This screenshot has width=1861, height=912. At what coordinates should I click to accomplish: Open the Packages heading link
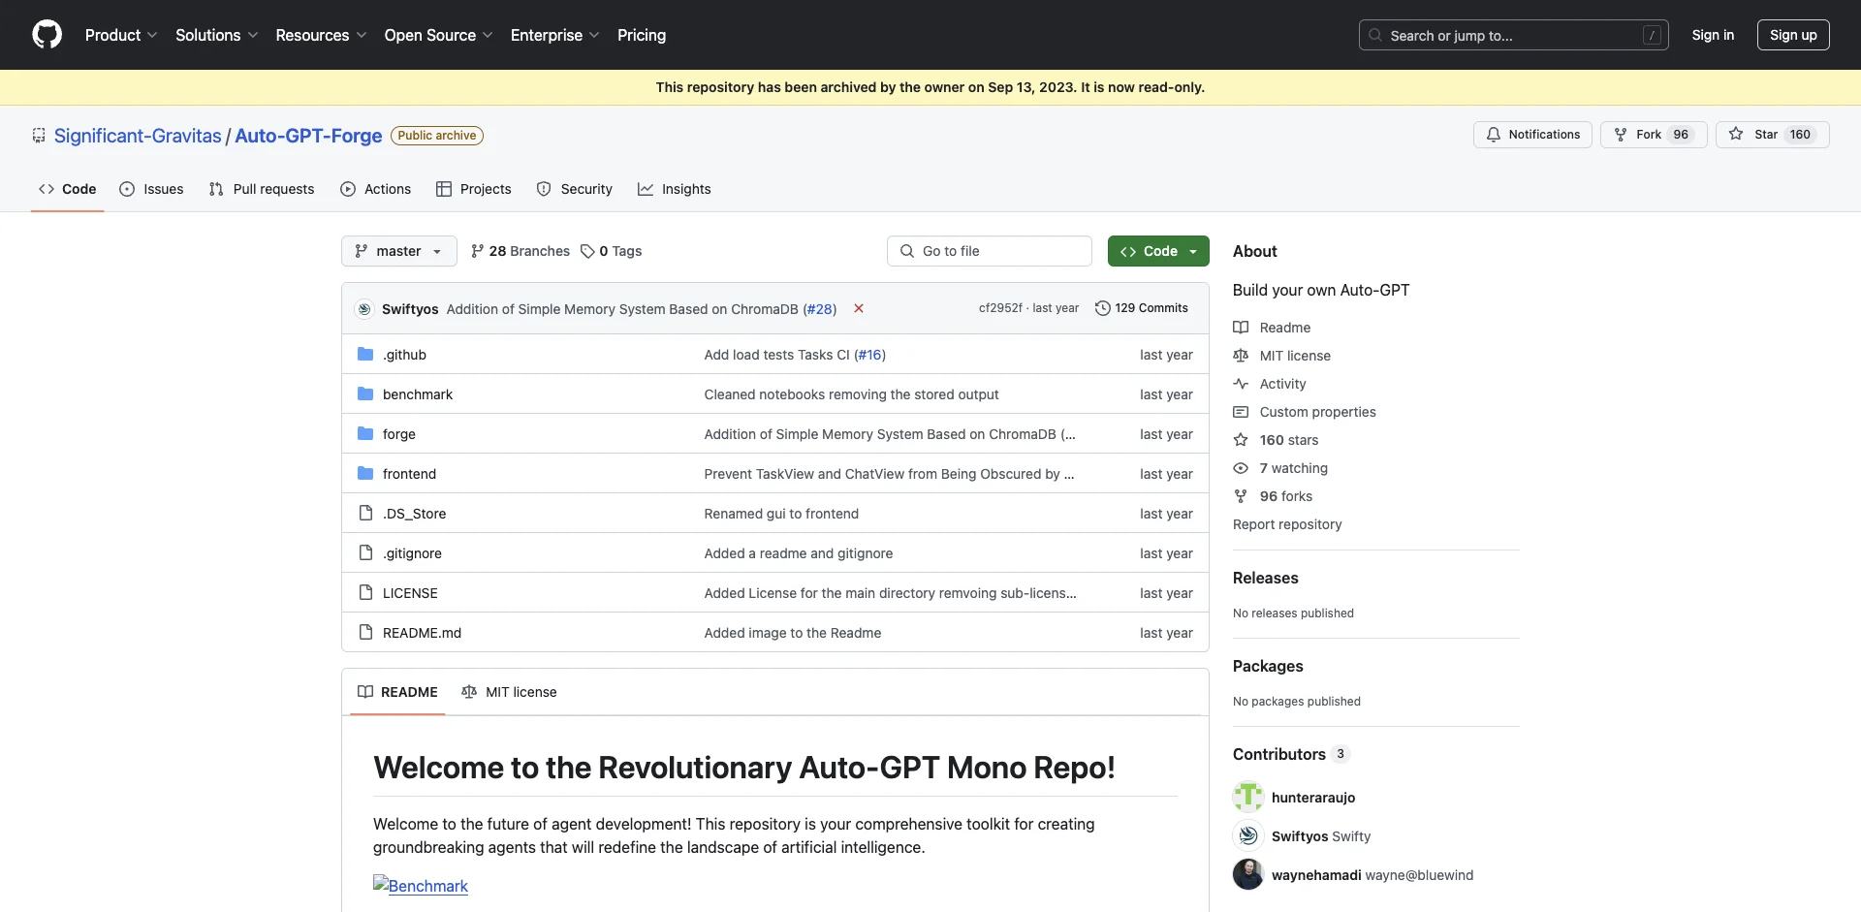(x=1268, y=666)
